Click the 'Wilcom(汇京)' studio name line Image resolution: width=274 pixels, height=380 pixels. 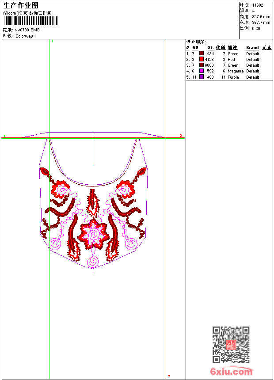(x=27, y=13)
